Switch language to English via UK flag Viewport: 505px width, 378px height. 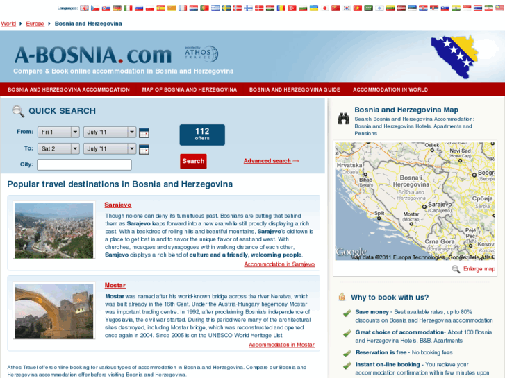point(84,8)
